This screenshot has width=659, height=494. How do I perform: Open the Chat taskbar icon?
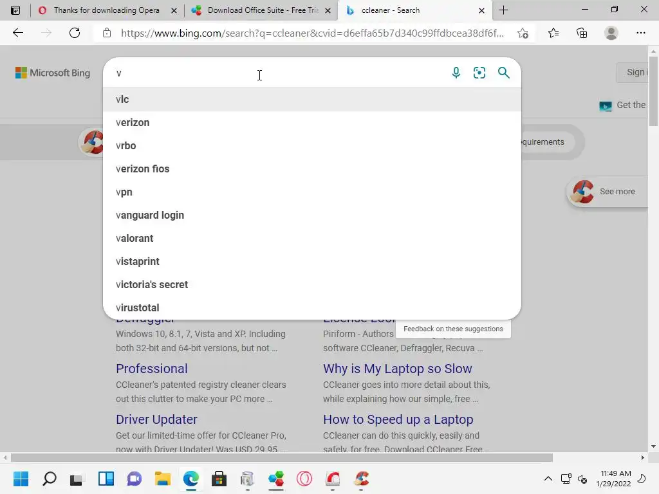(x=135, y=479)
